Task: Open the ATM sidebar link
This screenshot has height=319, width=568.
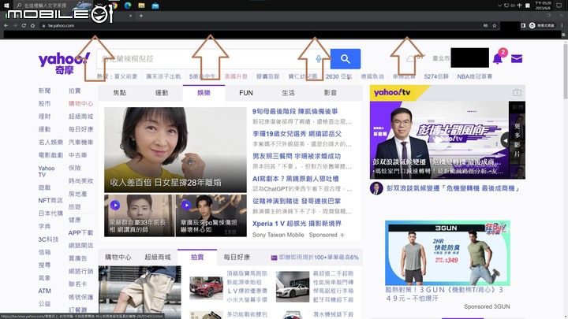Action: tap(44, 291)
